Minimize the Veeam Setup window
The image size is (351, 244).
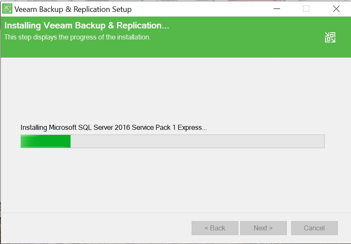277,9
